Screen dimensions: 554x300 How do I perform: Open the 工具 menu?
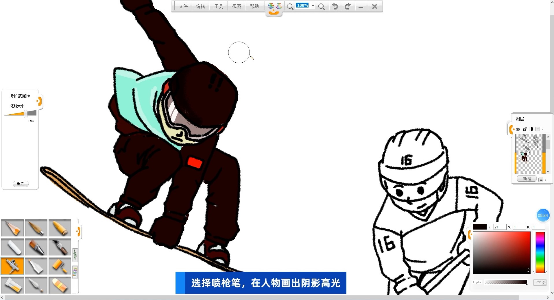click(218, 6)
